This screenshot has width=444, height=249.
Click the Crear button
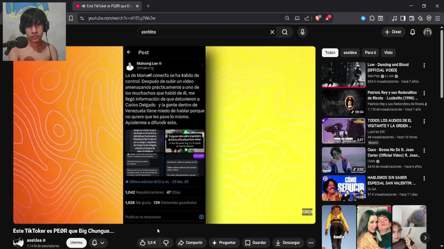point(393,32)
